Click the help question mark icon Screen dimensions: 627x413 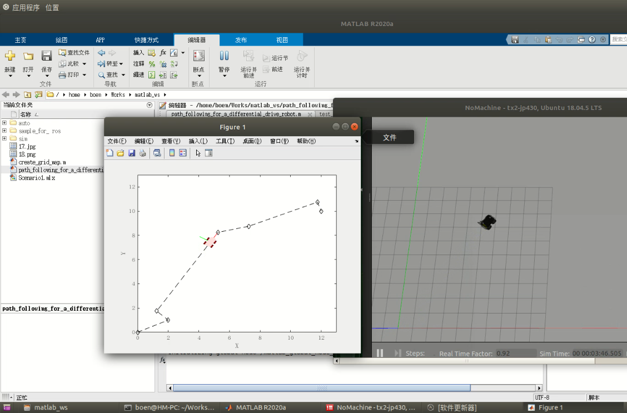coord(592,39)
